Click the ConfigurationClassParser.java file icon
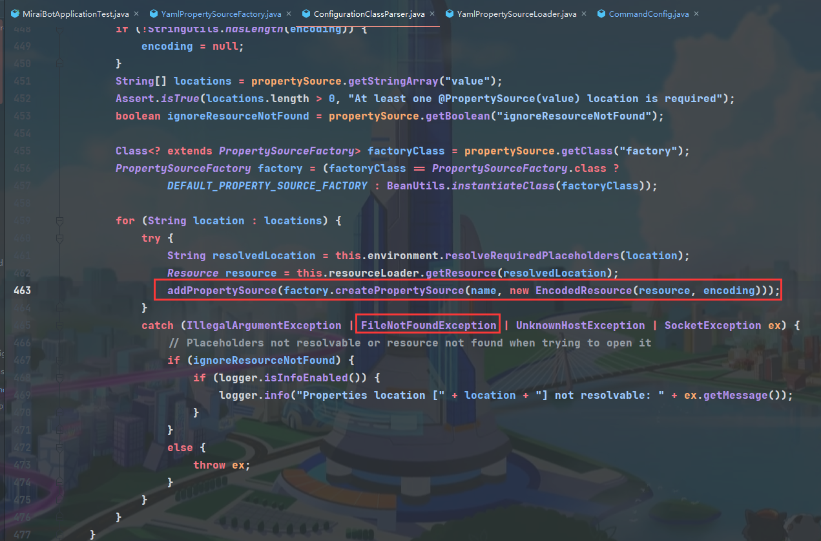 [x=306, y=14]
